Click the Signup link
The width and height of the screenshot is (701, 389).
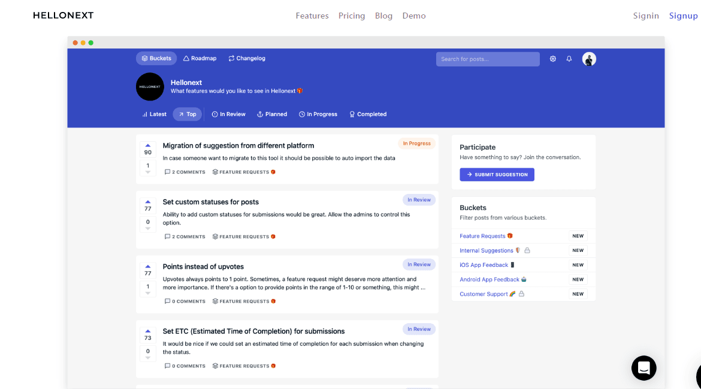pyautogui.click(x=683, y=16)
